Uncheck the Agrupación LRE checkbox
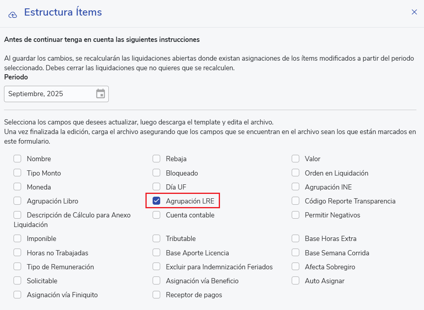Image resolution: width=424 pixels, height=310 pixels. coord(157,201)
